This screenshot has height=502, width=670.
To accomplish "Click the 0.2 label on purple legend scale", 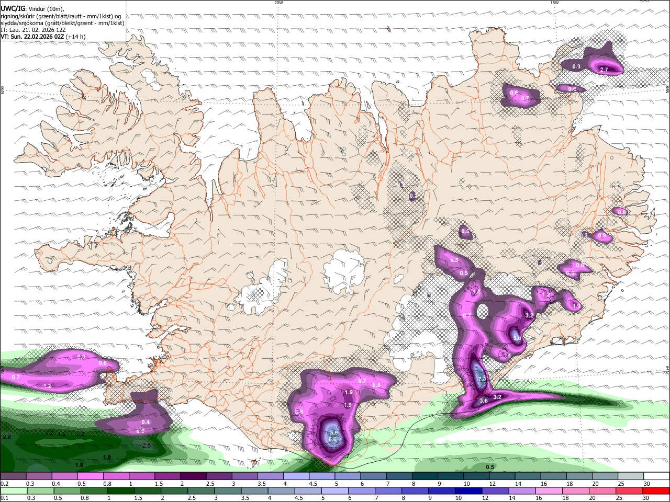I will tap(4, 484).
